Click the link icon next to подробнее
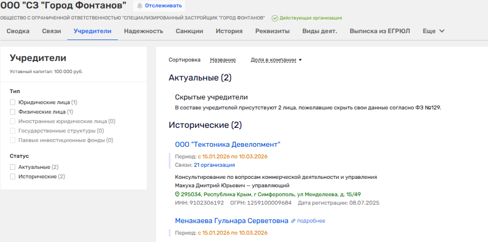 coord(294,221)
